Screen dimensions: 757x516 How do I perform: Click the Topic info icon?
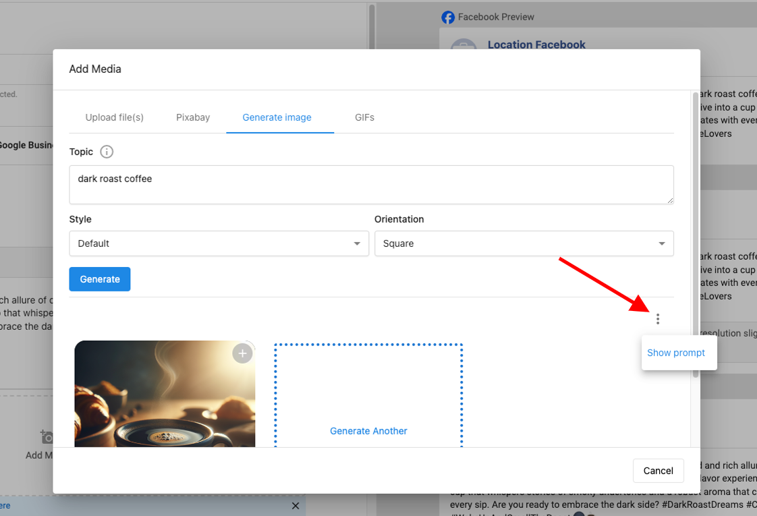107,152
